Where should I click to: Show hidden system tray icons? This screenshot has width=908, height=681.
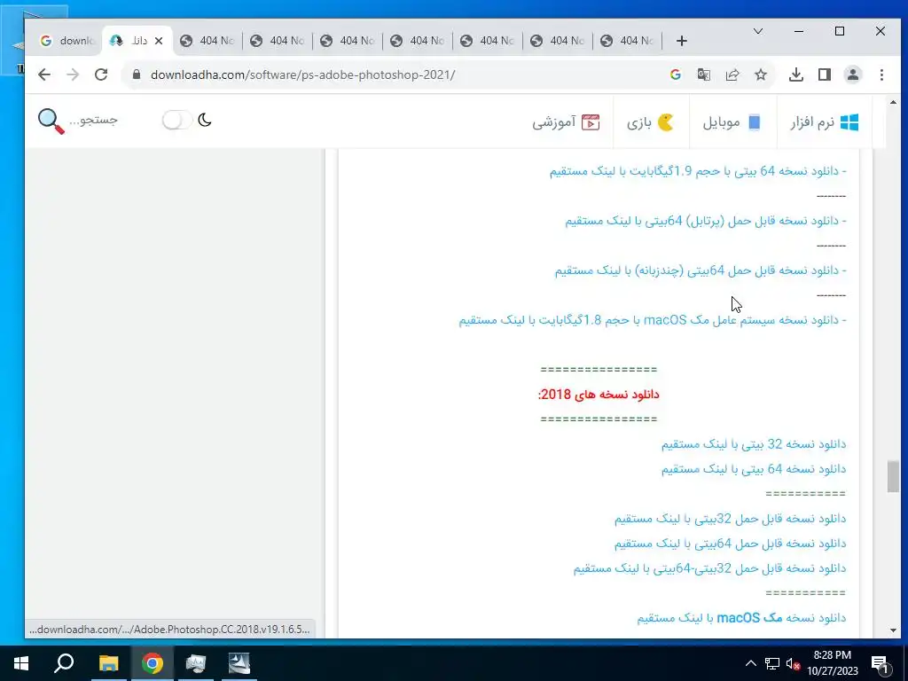coord(750,663)
